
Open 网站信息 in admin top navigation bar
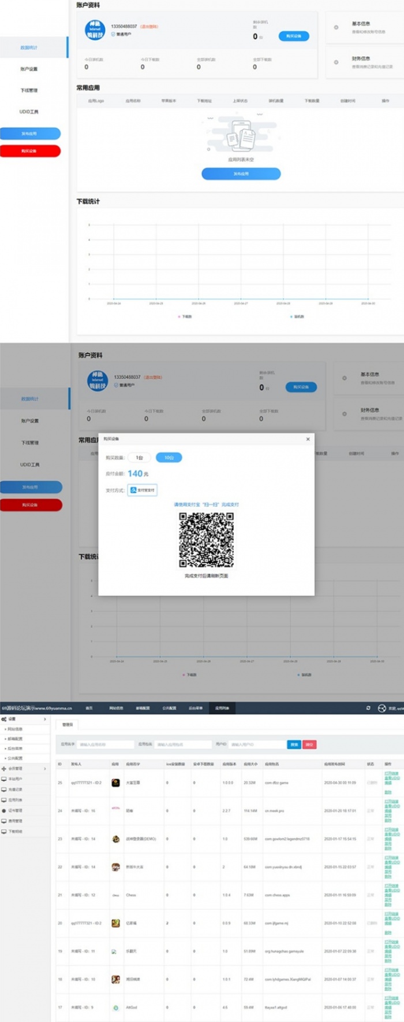pos(115,708)
